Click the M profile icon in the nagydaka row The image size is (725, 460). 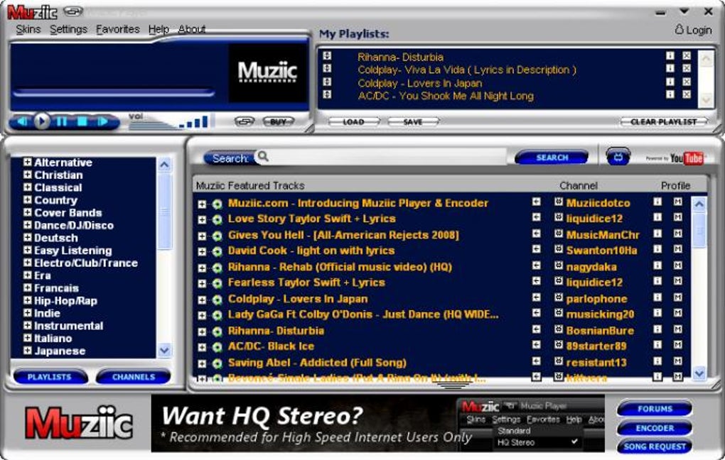678,265
